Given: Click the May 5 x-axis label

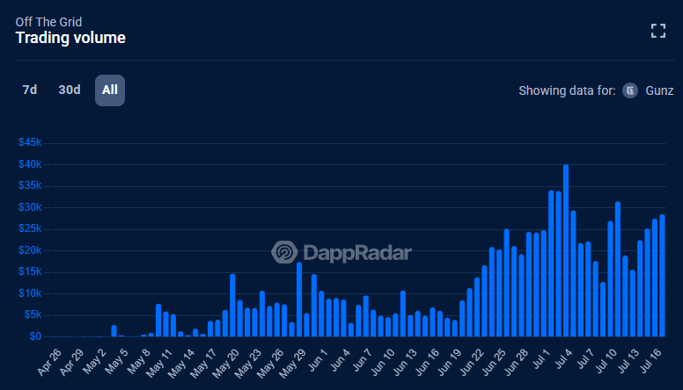Looking at the screenshot, I should pyautogui.click(x=117, y=361).
